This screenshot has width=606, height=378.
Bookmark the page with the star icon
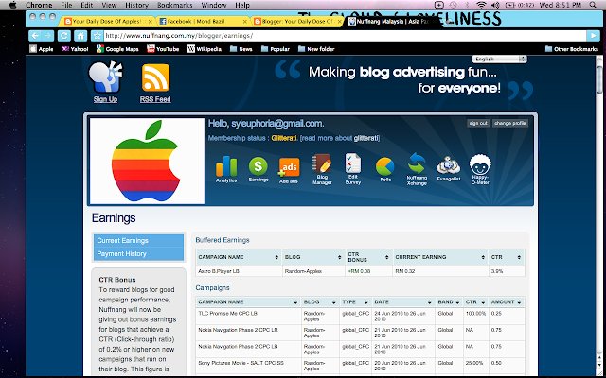pyautogui.click(x=97, y=36)
